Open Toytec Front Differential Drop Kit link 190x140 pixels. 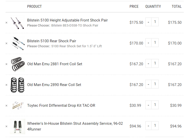pyautogui.click(x=61, y=105)
